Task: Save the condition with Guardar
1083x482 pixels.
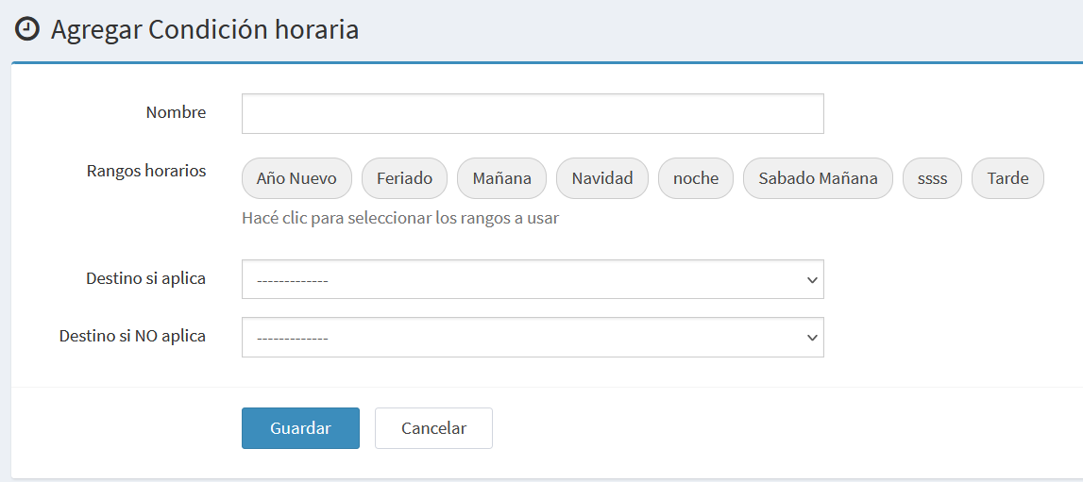Action: click(300, 428)
